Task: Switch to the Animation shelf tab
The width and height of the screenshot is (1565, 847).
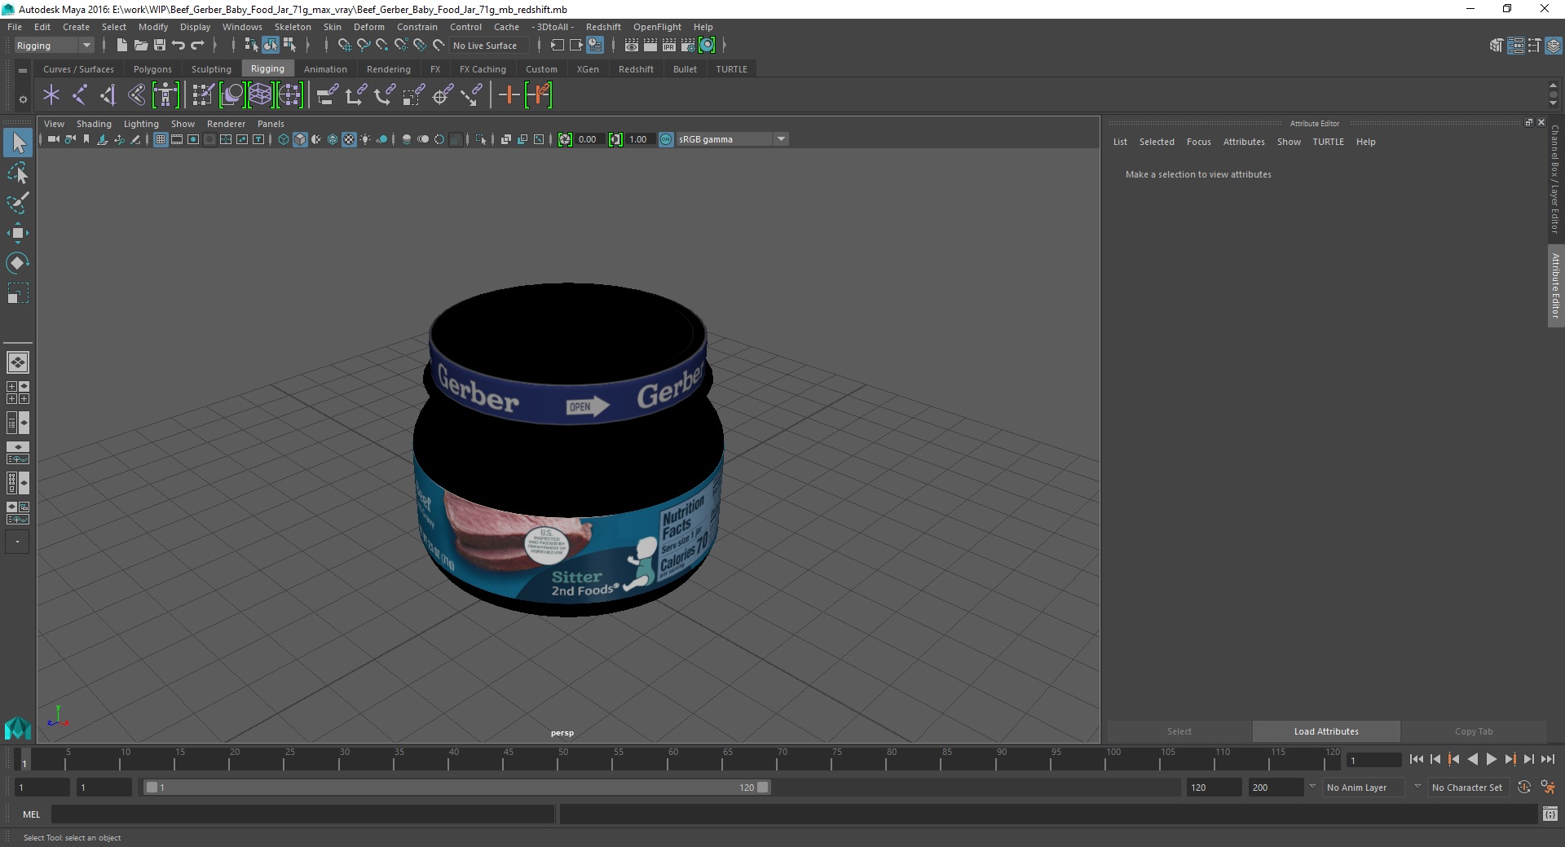Action: [x=325, y=69]
